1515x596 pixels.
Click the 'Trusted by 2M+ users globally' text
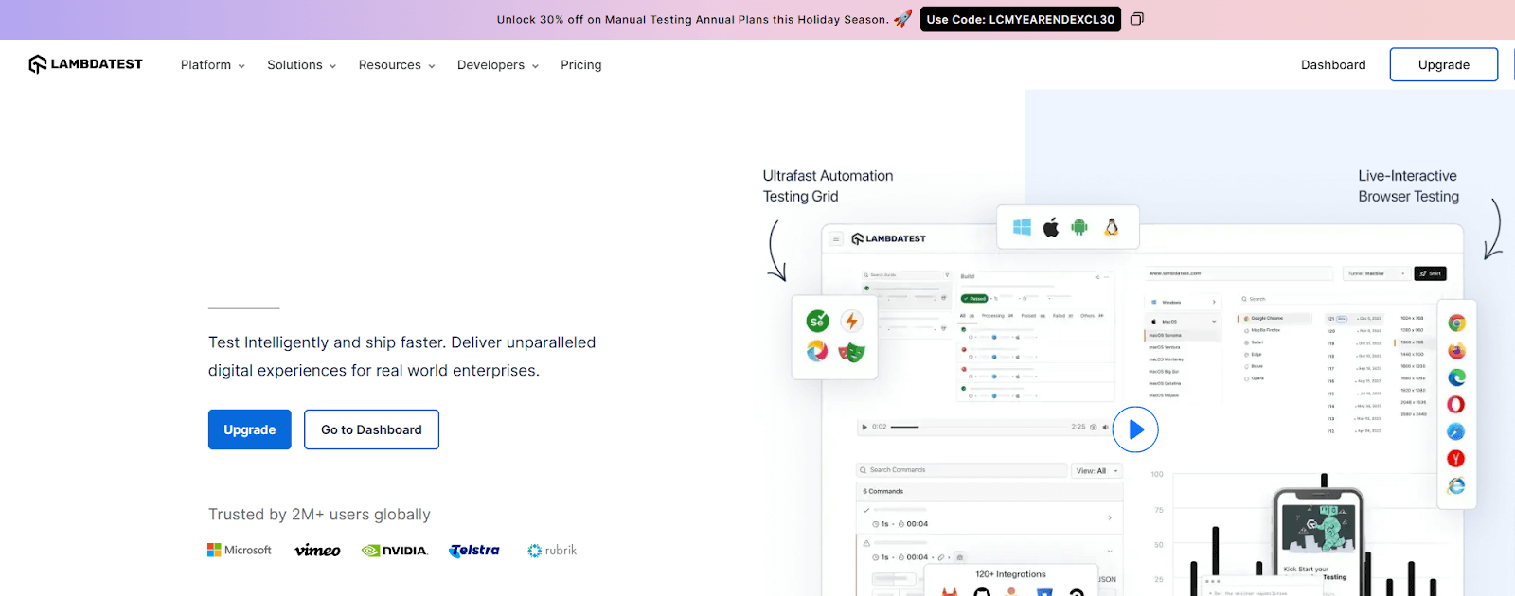click(319, 515)
